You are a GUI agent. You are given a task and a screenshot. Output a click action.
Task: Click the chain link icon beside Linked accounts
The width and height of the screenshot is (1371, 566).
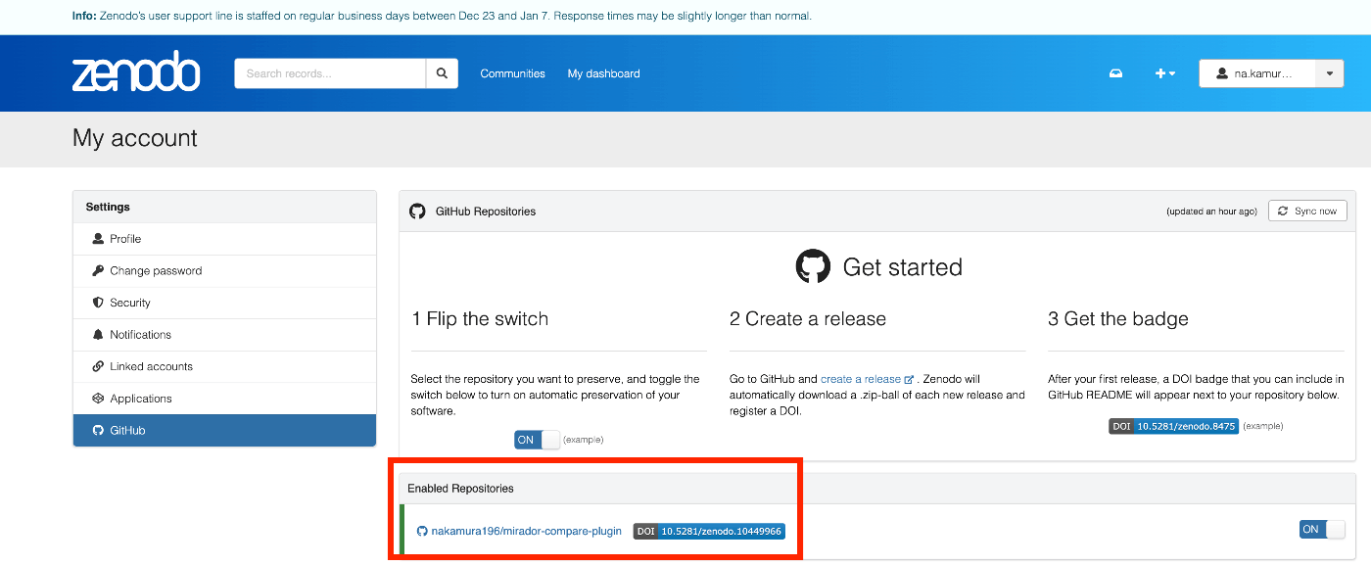pos(98,366)
